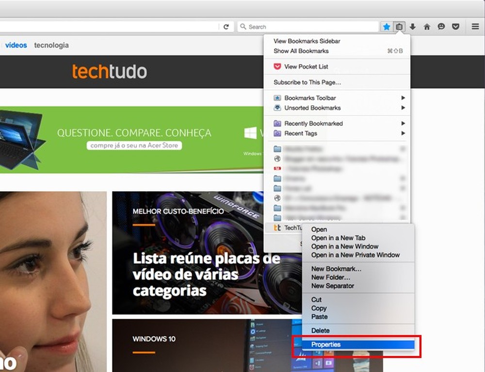Click the page reload icon
Screen dimensions: 485x372
click(x=226, y=27)
